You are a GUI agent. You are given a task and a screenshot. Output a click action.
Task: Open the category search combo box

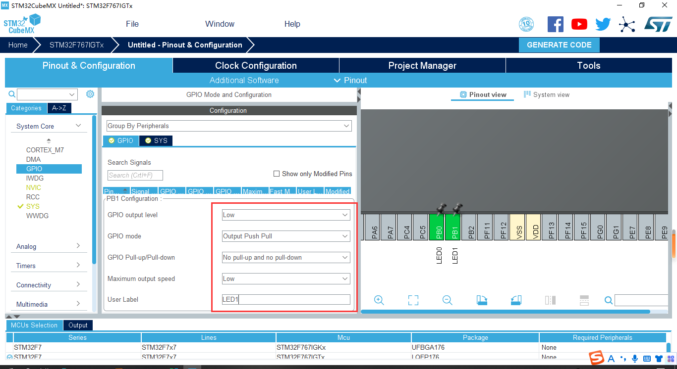(48, 94)
